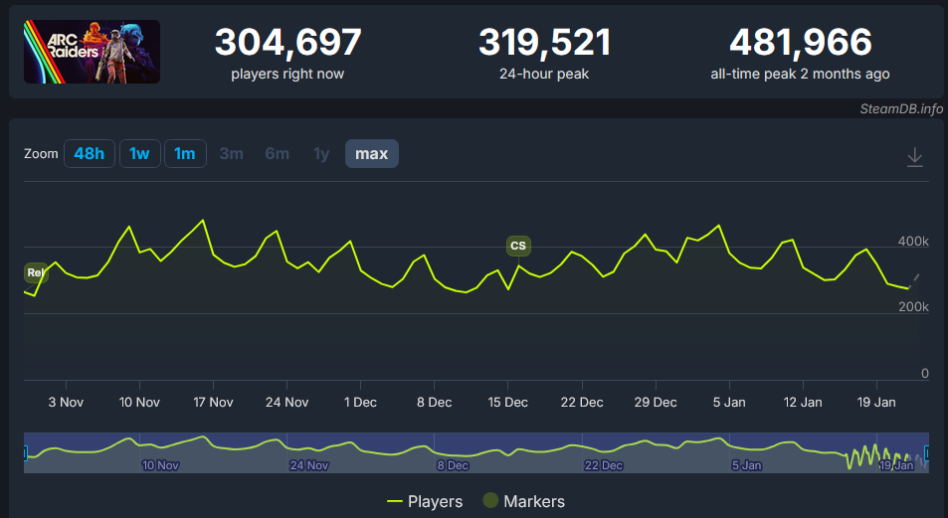Click the 400k y-axis label
948x518 pixels.
tap(913, 242)
